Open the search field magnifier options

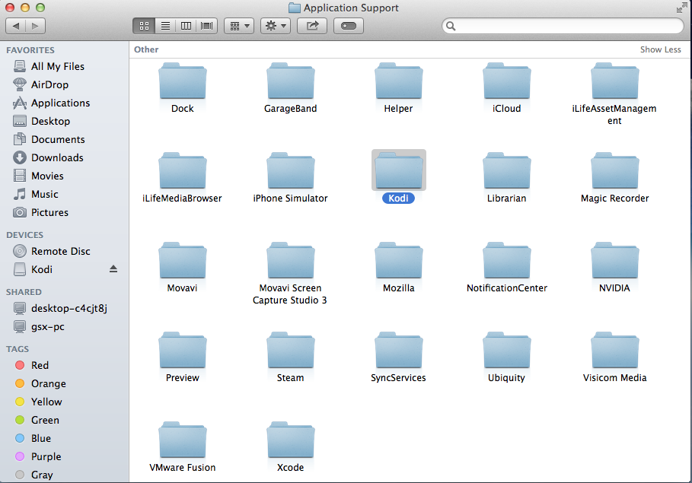tap(451, 25)
